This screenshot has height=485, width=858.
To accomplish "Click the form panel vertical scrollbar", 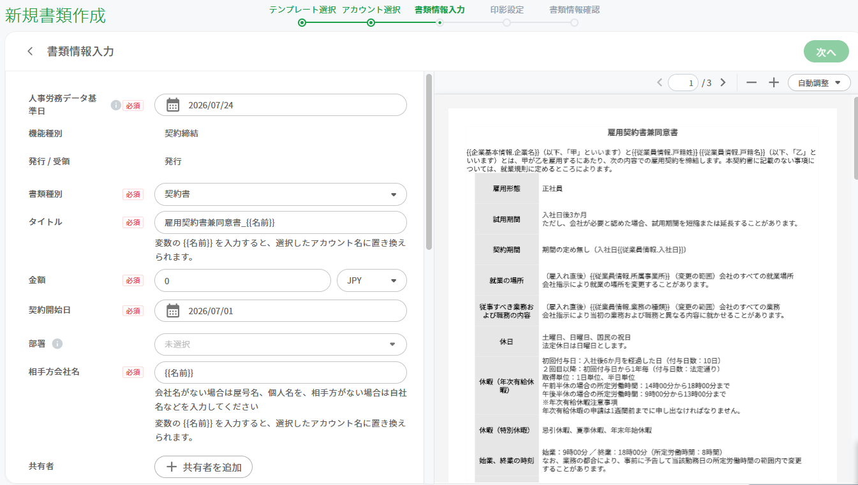I will point(429,162).
